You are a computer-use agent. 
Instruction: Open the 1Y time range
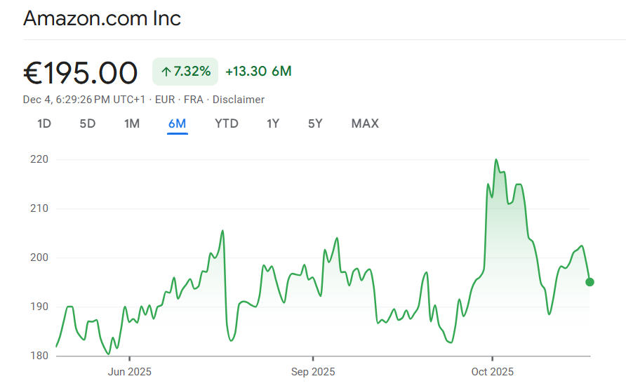click(x=273, y=123)
